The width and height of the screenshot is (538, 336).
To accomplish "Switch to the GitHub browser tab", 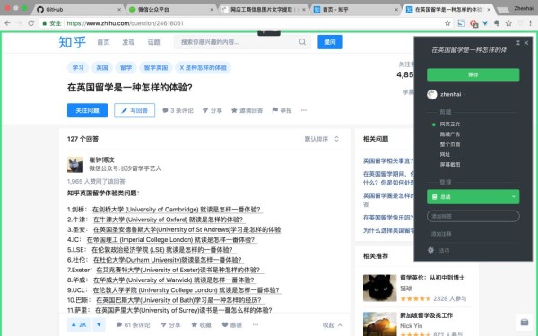I will tap(79, 10).
